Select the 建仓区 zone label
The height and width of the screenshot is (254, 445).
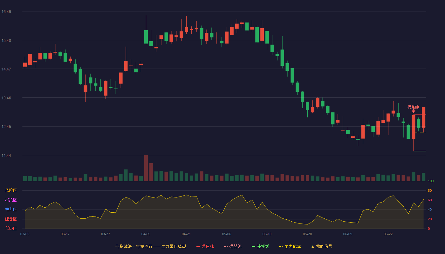[11, 219]
